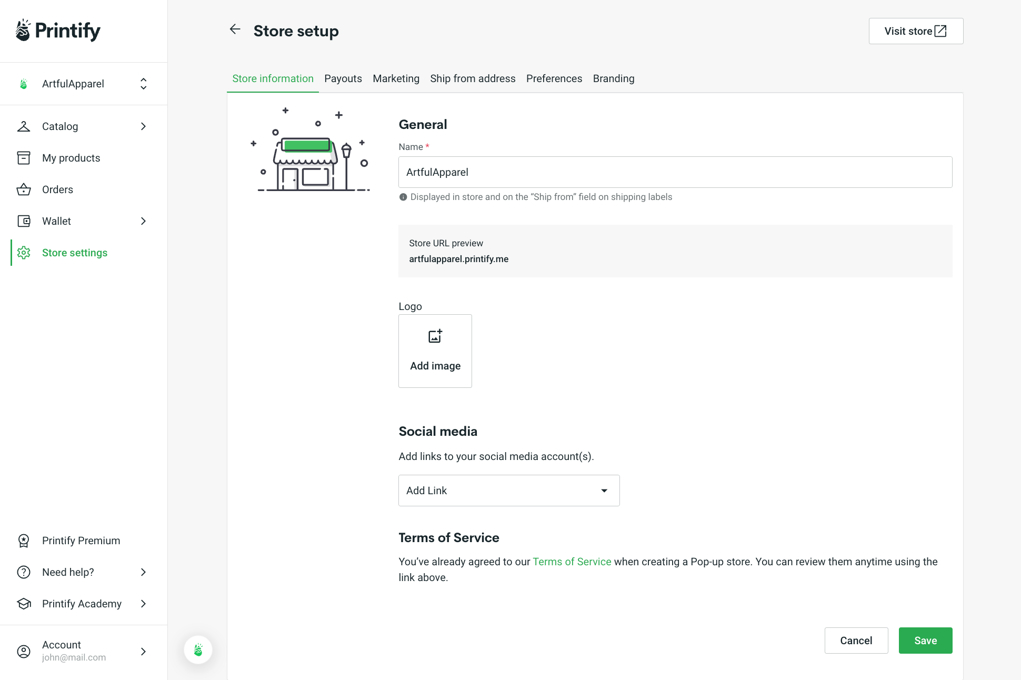Screen dimensions: 1021x680
Task: Switch to the Payouts tab
Action: (x=343, y=78)
